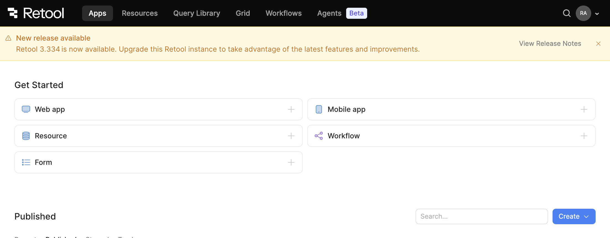This screenshot has width=610, height=238.
Task: Click the plus icon on Form card
Action: click(291, 162)
